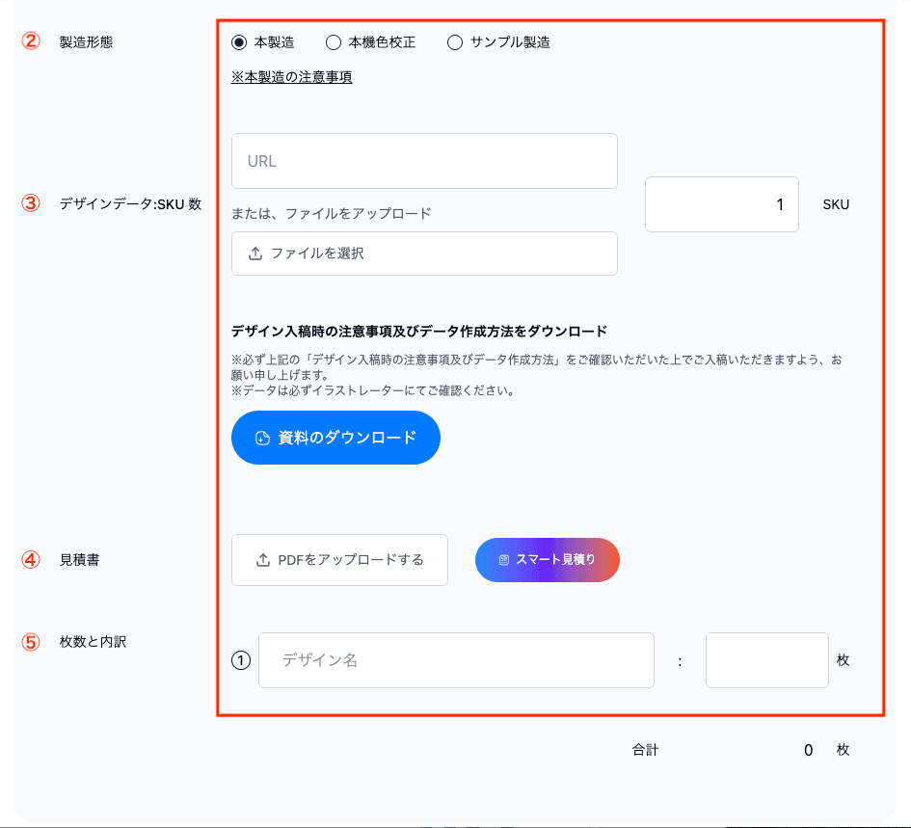Click the ③ marker beside デザインデータ:SKU 数

[x=27, y=204]
